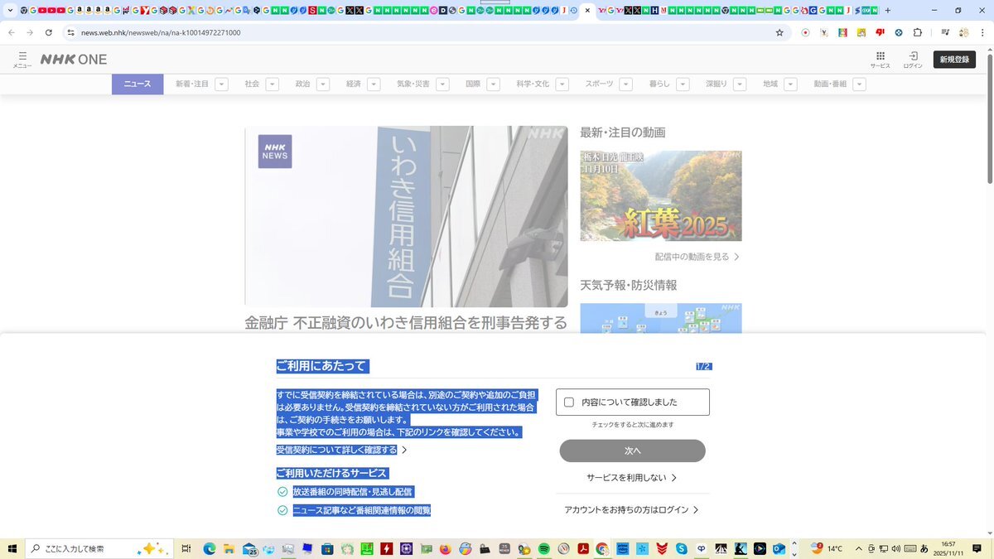Open Firefox from the taskbar
Screen dimensions: 994x559
pyautogui.click(x=446, y=548)
